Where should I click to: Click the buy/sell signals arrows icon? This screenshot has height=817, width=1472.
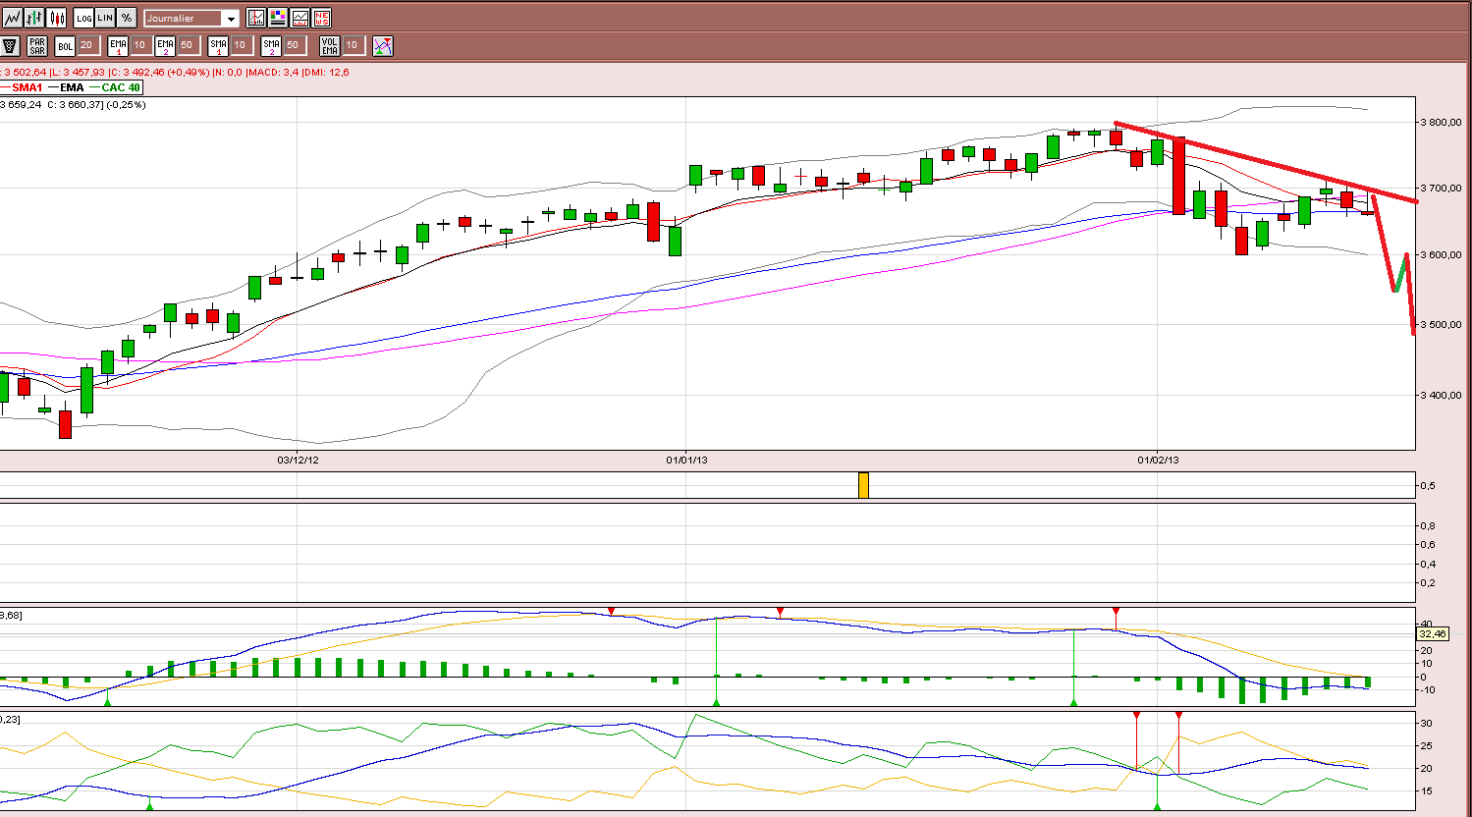pos(383,45)
